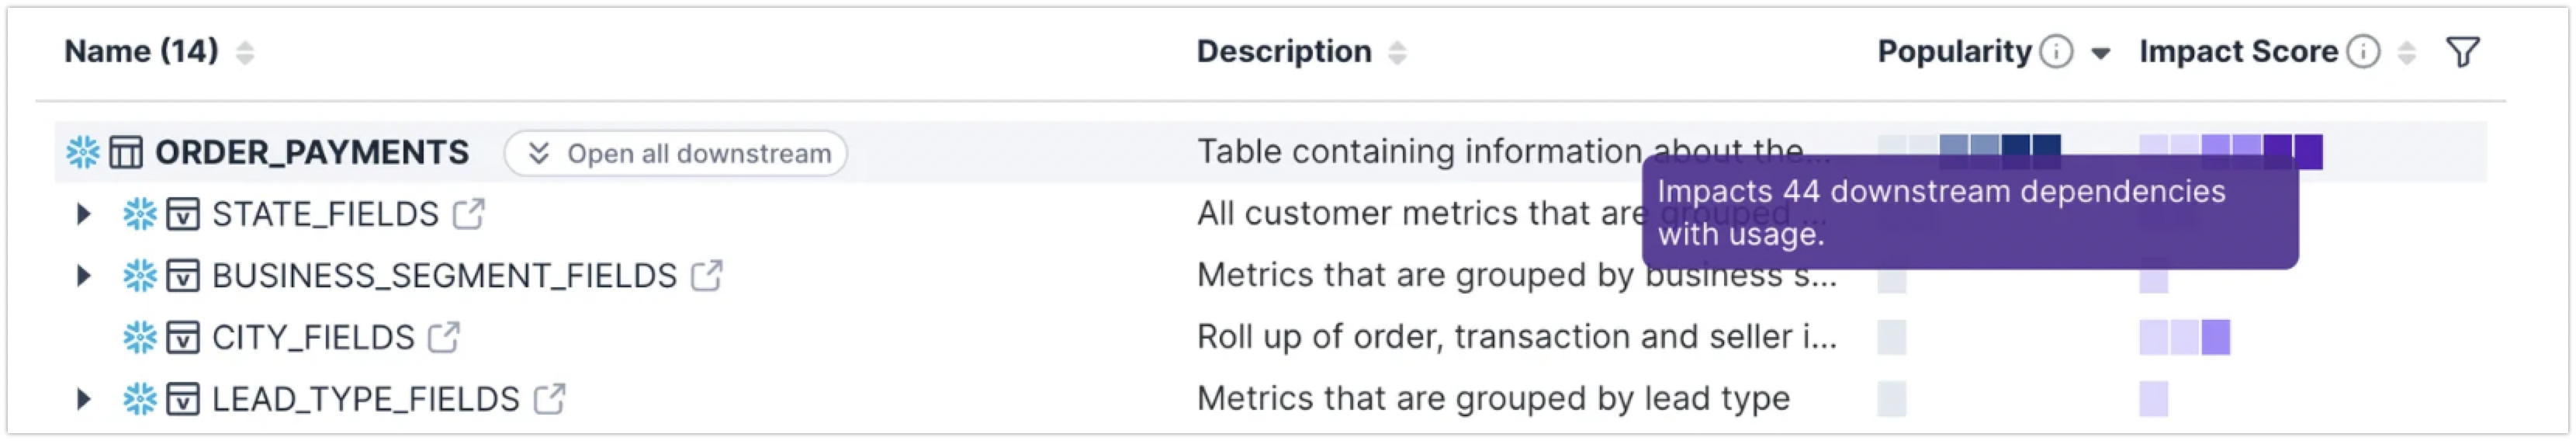2576x441 pixels.
Task: Click Snowflake icon beside ORDER_PAYMENTS
Action: tap(83, 153)
